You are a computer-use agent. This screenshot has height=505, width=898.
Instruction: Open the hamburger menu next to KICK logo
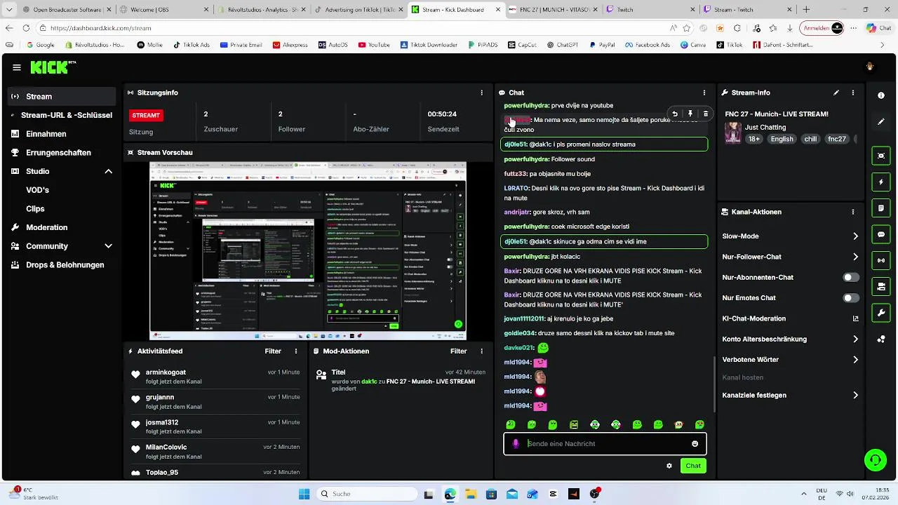click(x=16, y=67)
